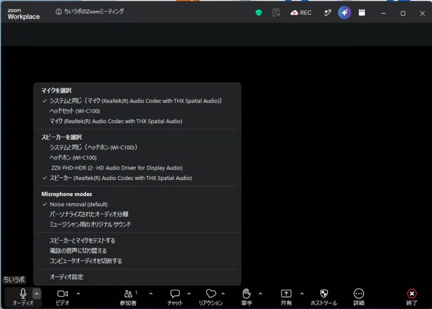Click the ちいラボのZoomミーティング title

point(94,11)
